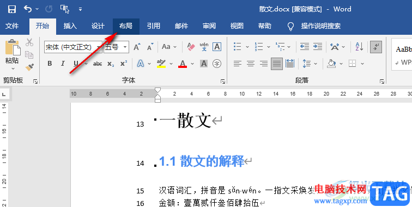Expand the 粘贴 options dropdown arrow
Viewport: 412px width, 207px height.
coord(13,68)
